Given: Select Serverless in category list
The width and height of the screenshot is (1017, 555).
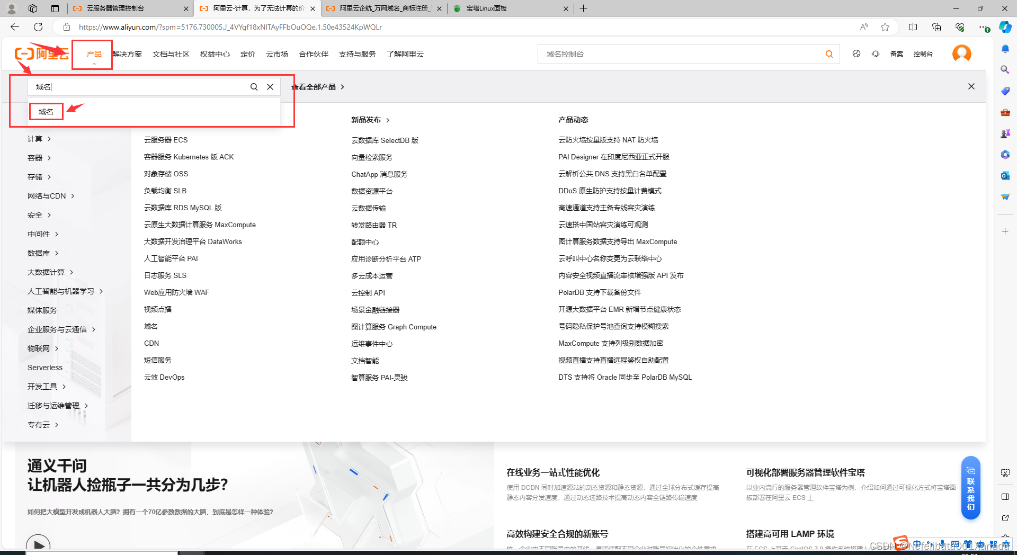Looking at the screenshot, I should [45, 368].
